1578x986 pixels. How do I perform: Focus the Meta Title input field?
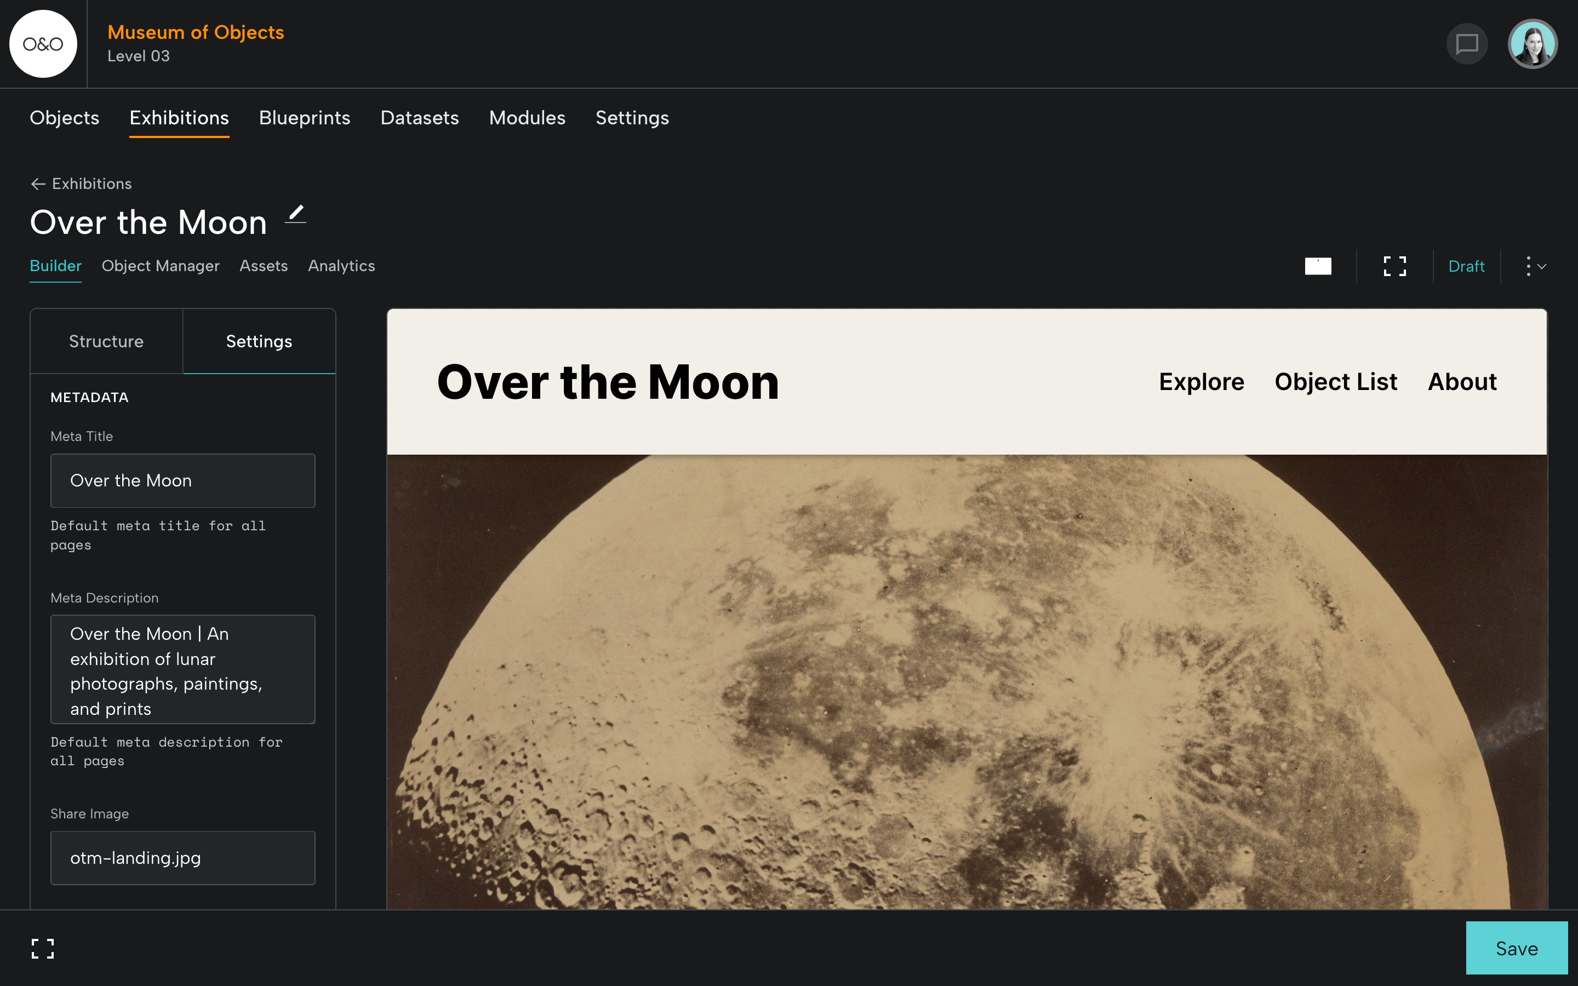(183, 480)
